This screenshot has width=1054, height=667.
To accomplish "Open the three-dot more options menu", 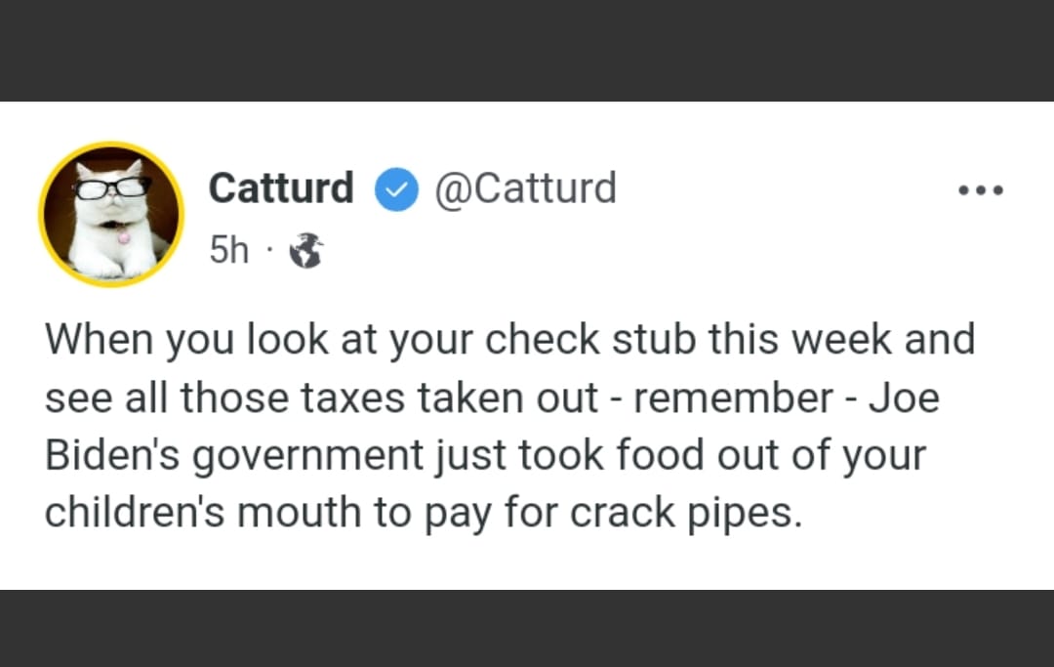I will click(x=981, y=190).
